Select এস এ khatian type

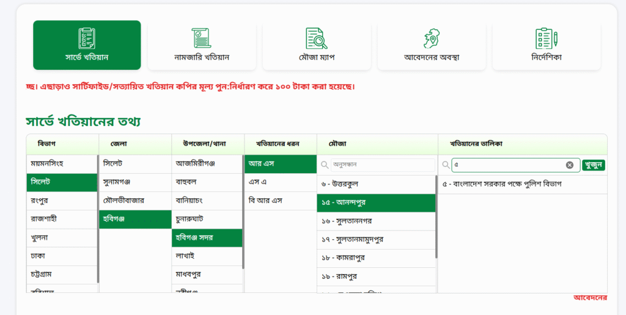tap(281, 182)
